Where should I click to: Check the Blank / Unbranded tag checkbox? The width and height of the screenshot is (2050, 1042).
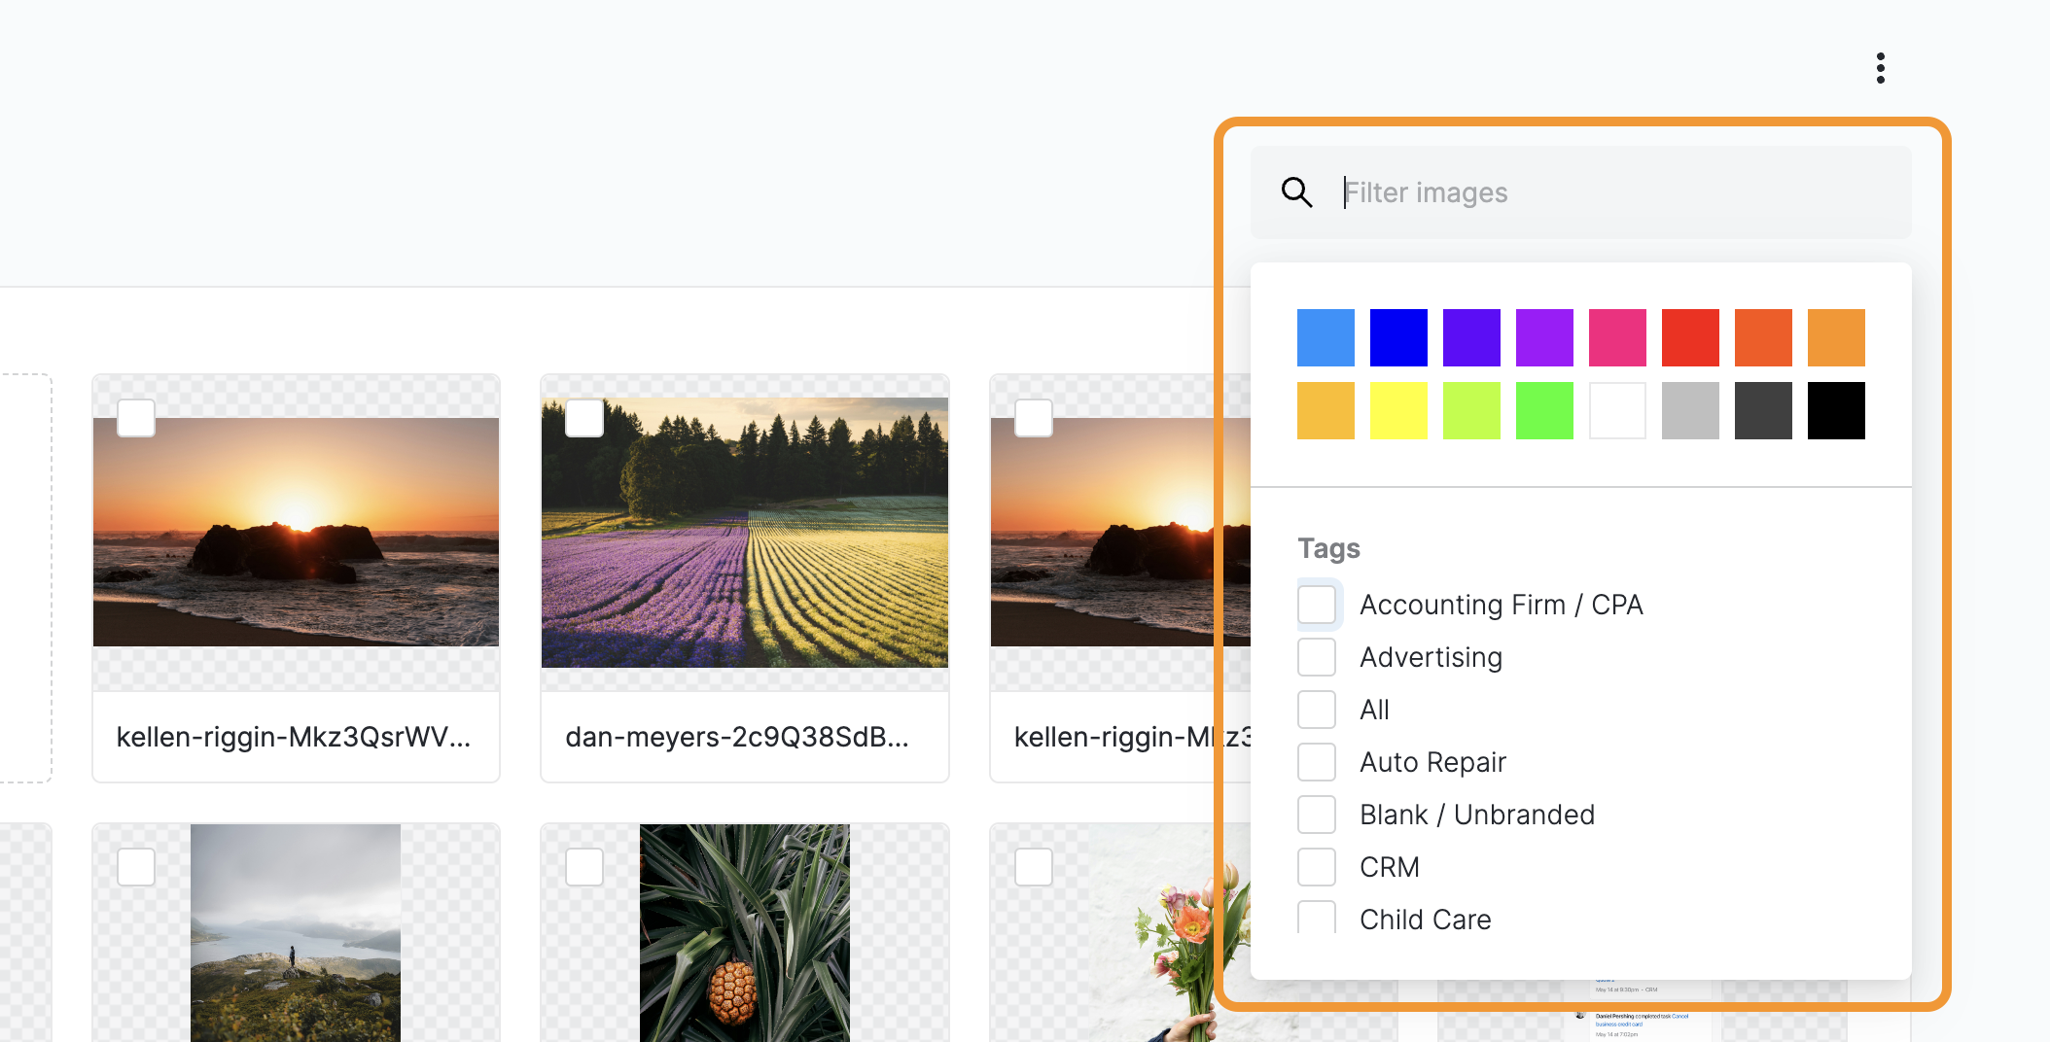point(1317,815)
